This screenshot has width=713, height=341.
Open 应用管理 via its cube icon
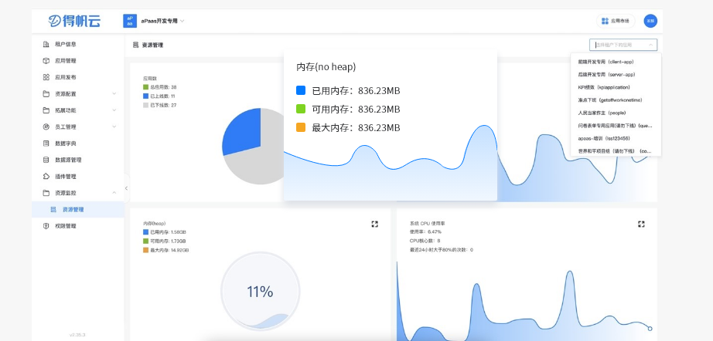click(x=46, y=61)
